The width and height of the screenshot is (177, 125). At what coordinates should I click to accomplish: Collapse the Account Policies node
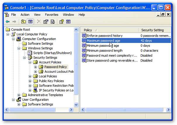(x=30, y=62)
